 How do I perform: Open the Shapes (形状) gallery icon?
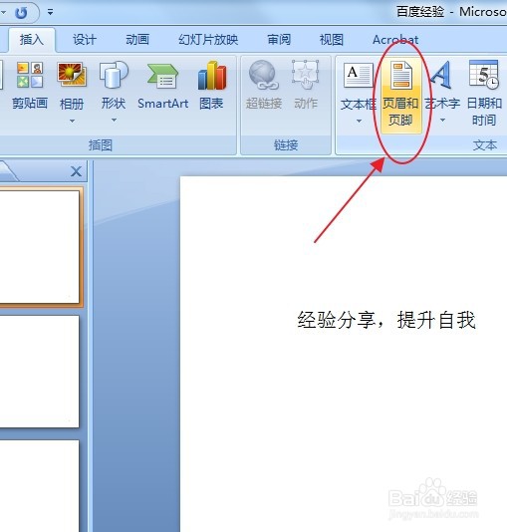click(x=114, y=76)
